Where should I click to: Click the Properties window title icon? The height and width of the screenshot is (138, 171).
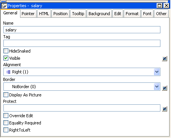[4, 6]
